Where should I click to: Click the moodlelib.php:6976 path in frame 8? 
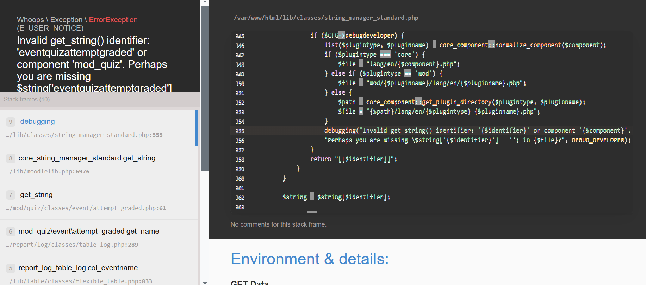48,171
